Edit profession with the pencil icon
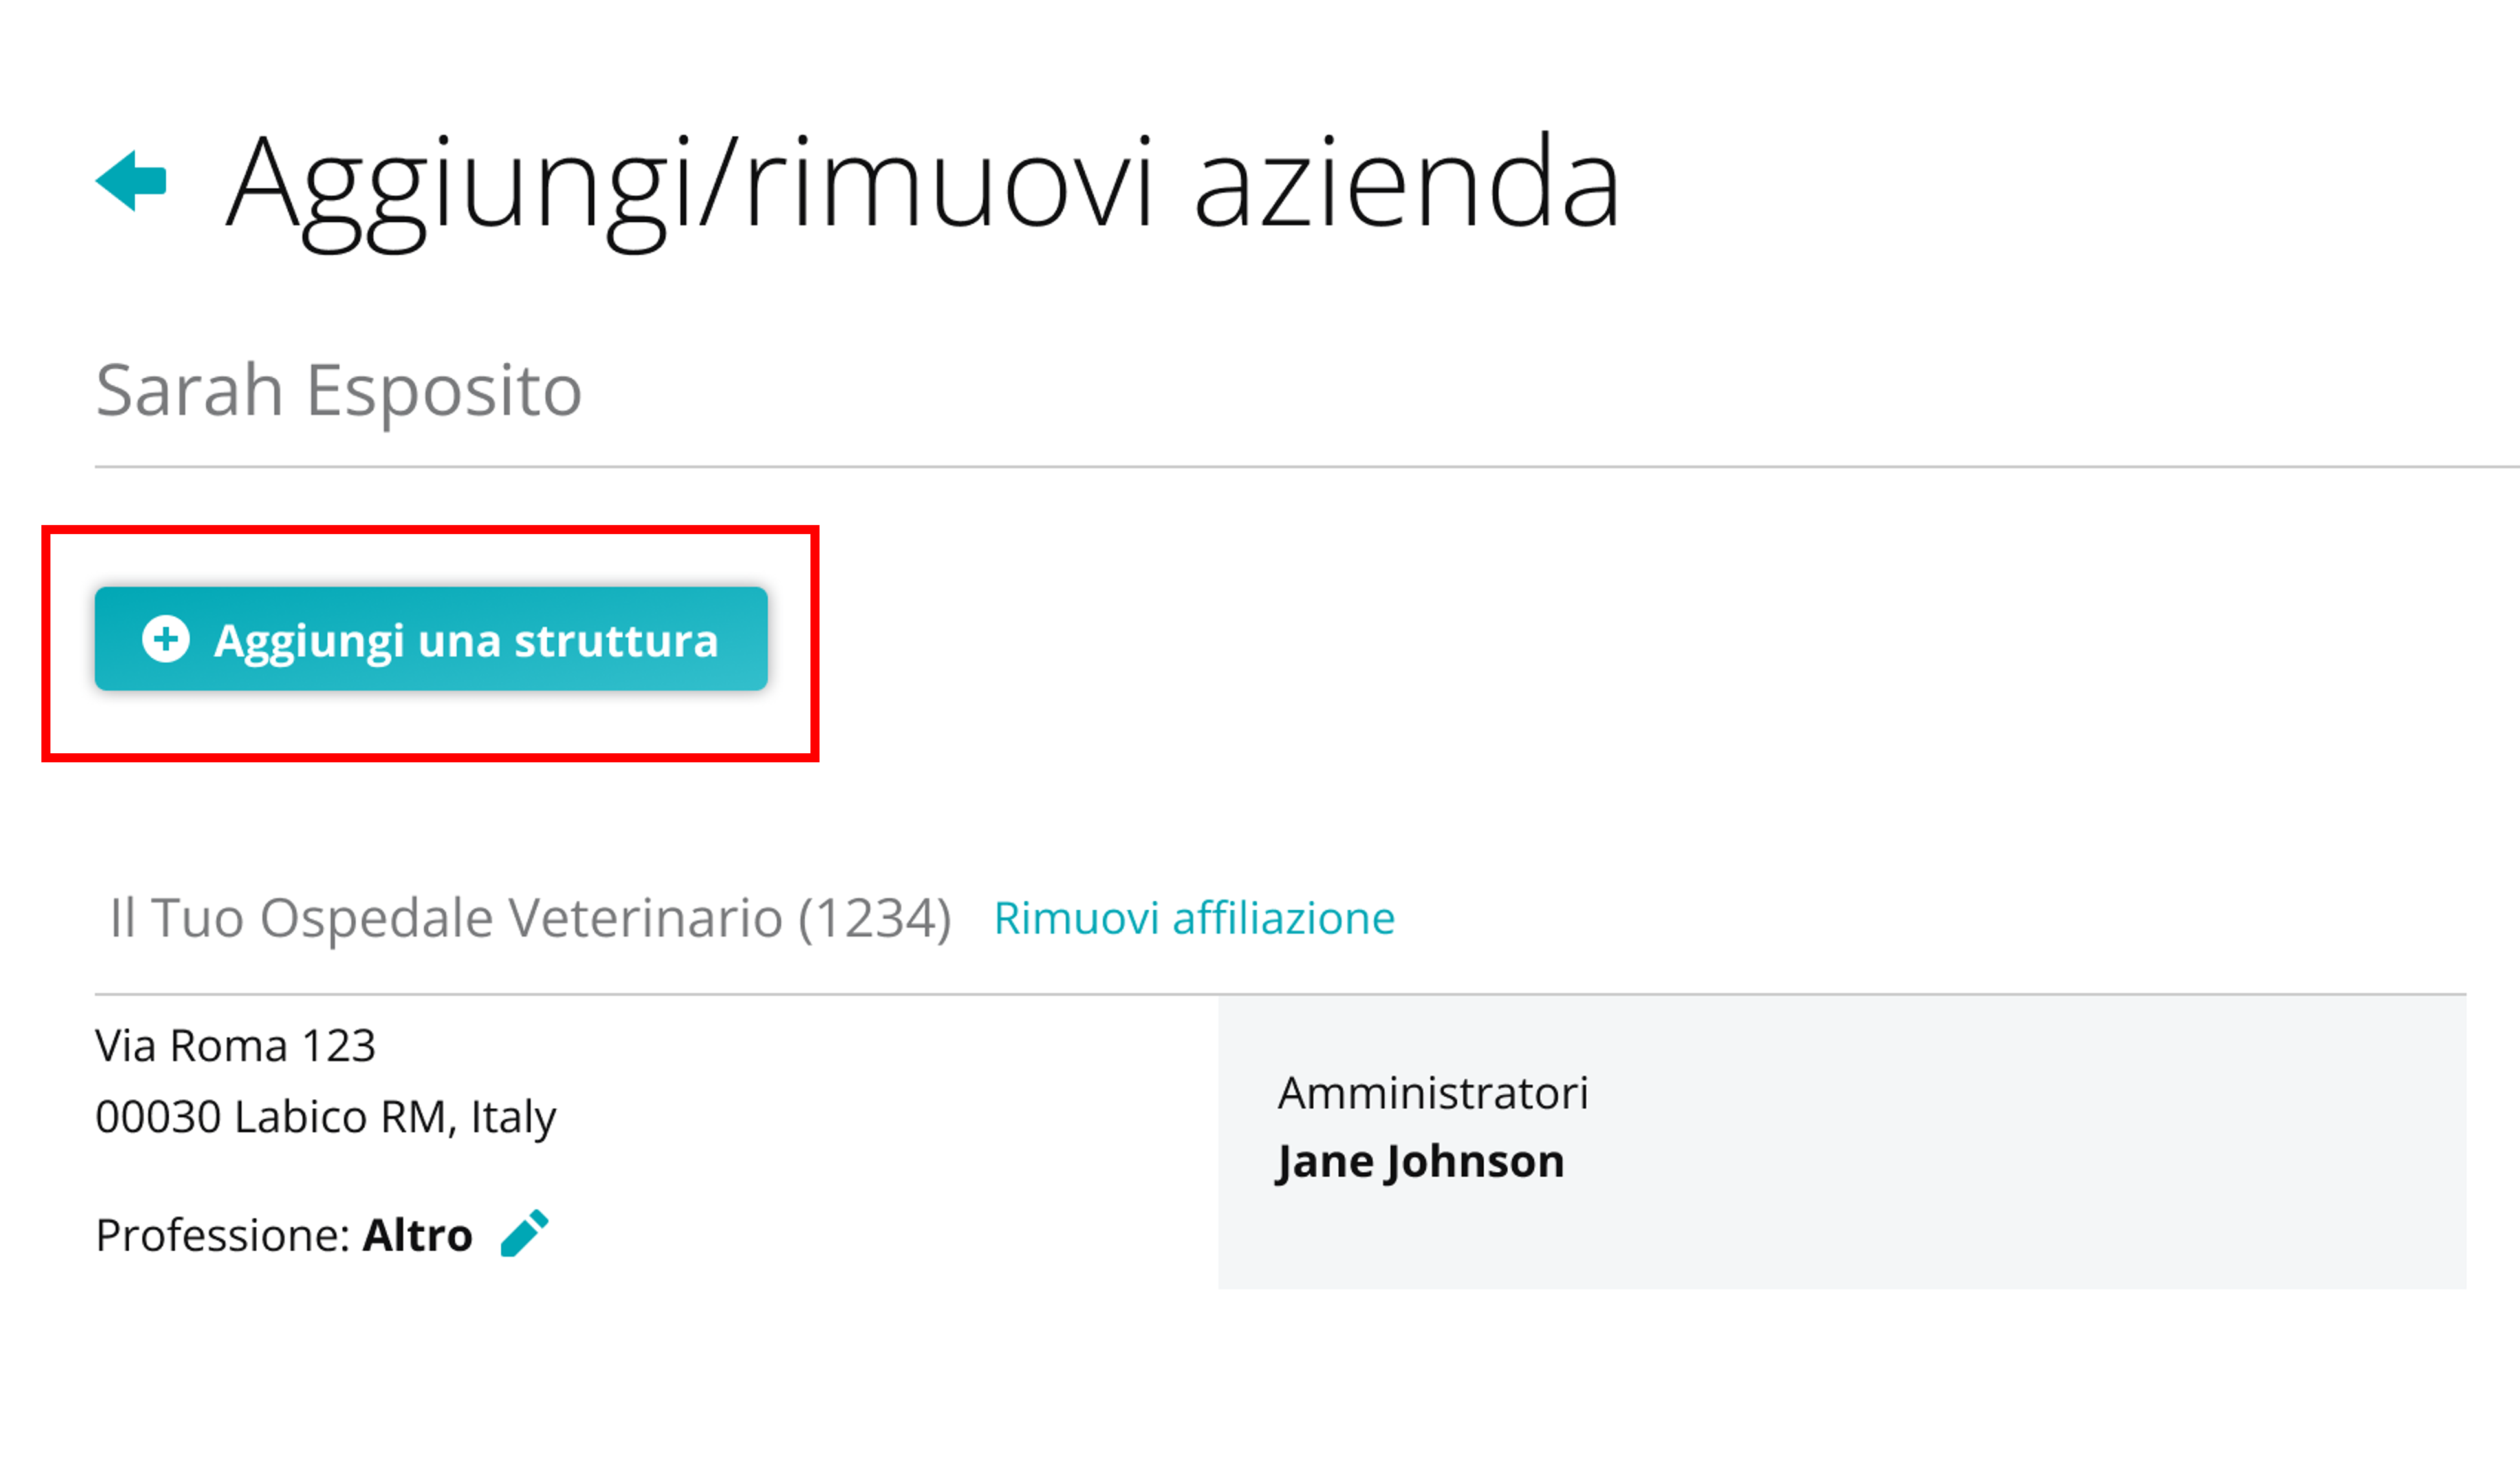 coord(524,1233)
